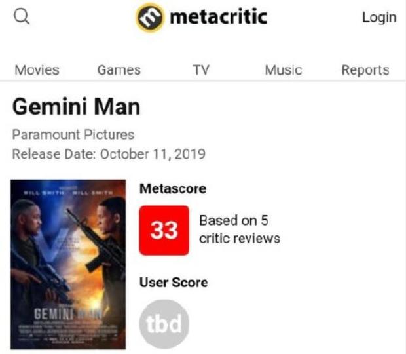The image size is (406, 354).
Task: Click the yellow Metacritic logo icon
Action: coord(149,18)
